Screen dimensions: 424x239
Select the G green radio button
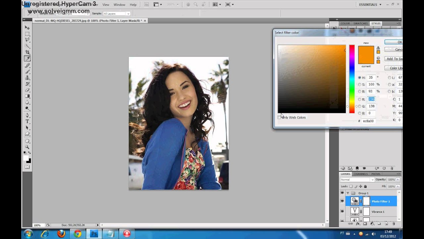359,106
